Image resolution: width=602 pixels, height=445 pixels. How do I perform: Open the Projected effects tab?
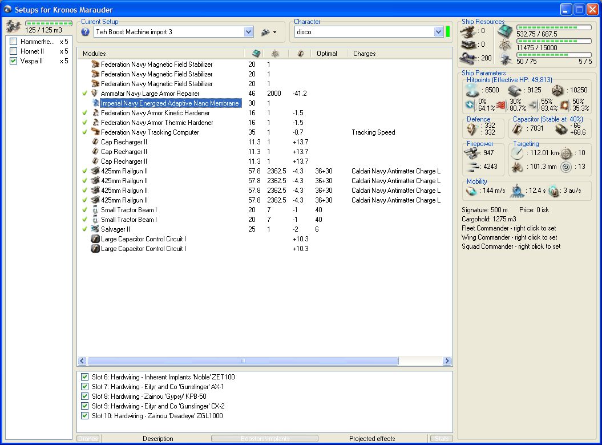click(372, 439)
